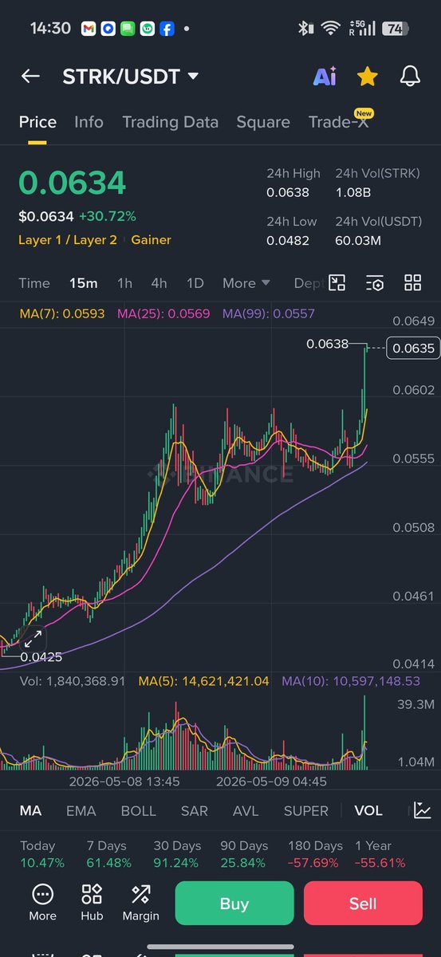Expand the More intervals dropdown
This screenshot has height=957, width=441.
(x=246, y=283)
